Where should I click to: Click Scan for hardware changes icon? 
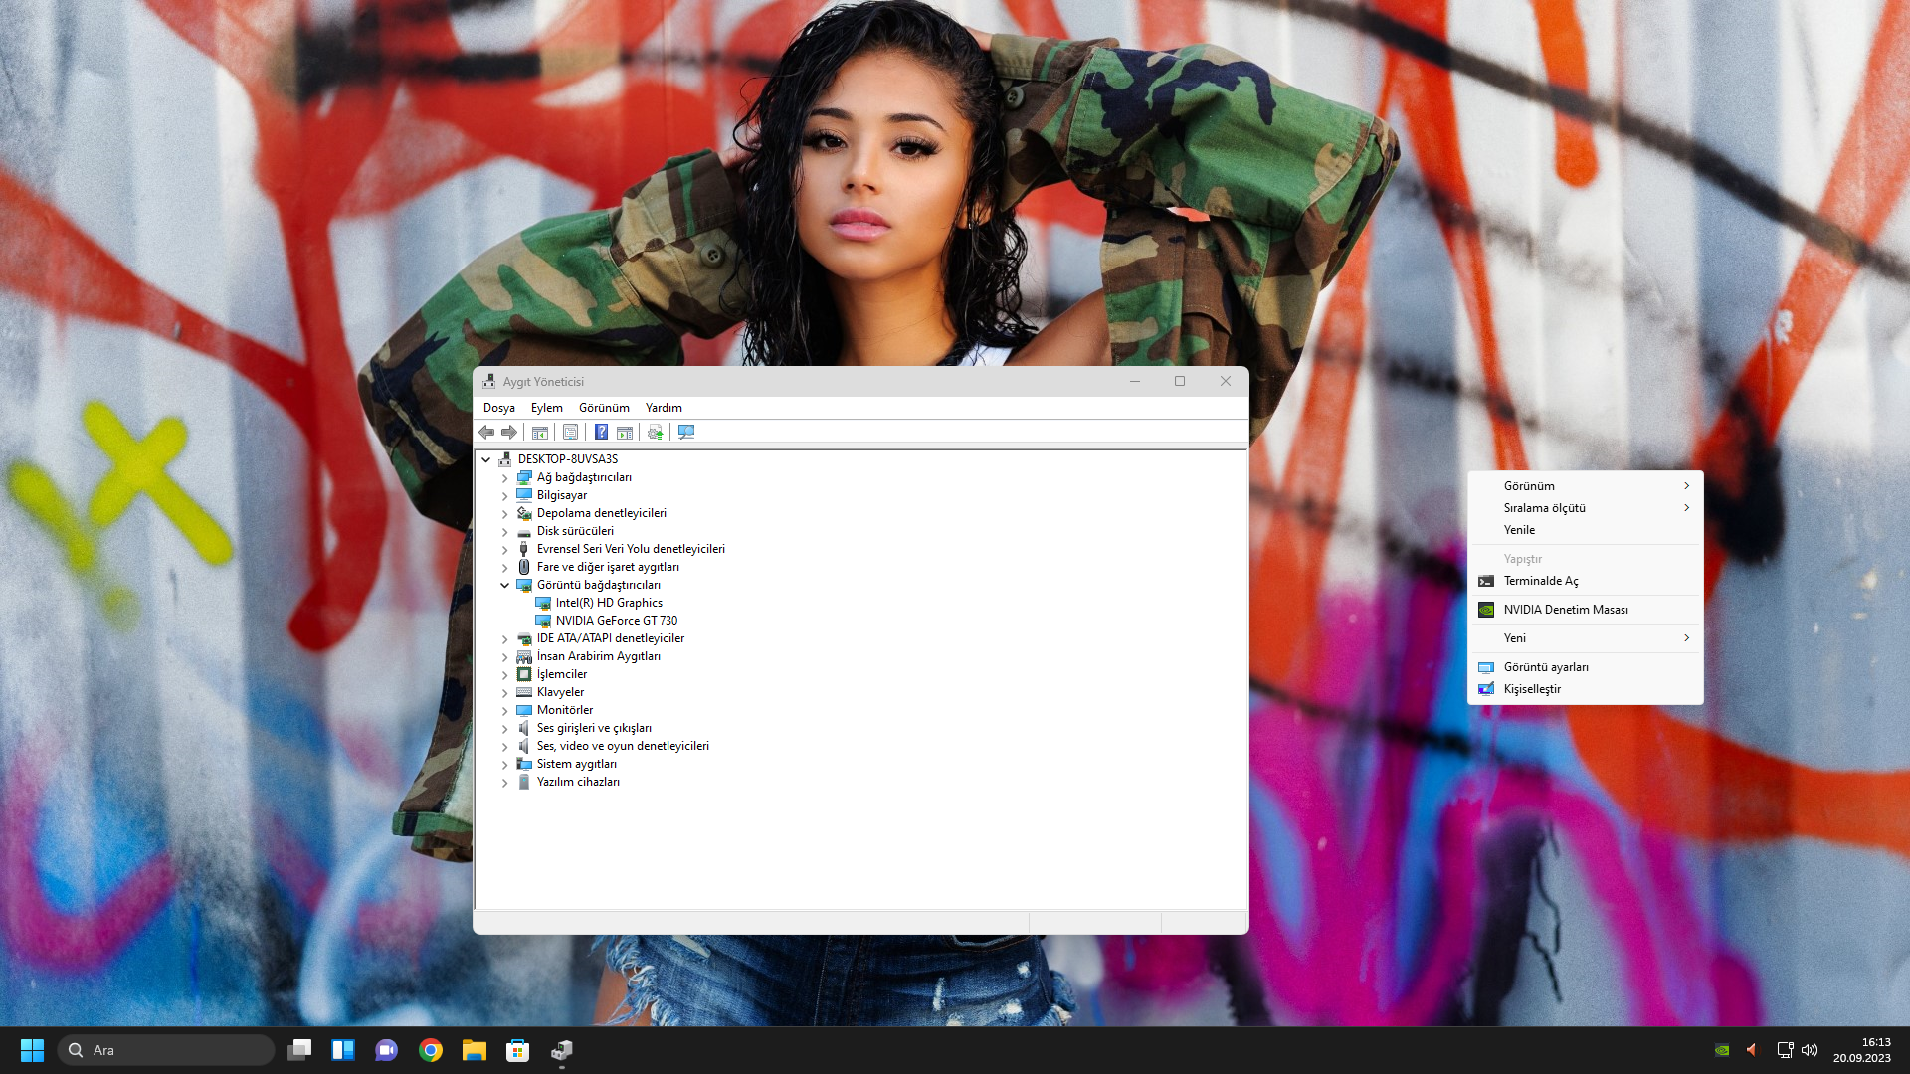click(x=686, y=432)
